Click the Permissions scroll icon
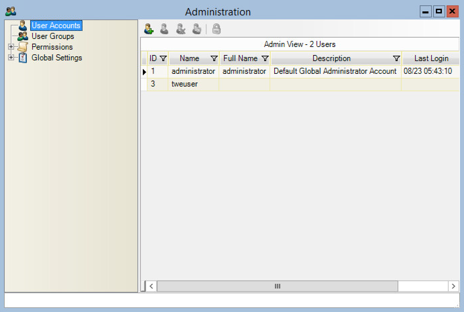The height and width of the screenshot is (312, 464). tap(23, 47)
